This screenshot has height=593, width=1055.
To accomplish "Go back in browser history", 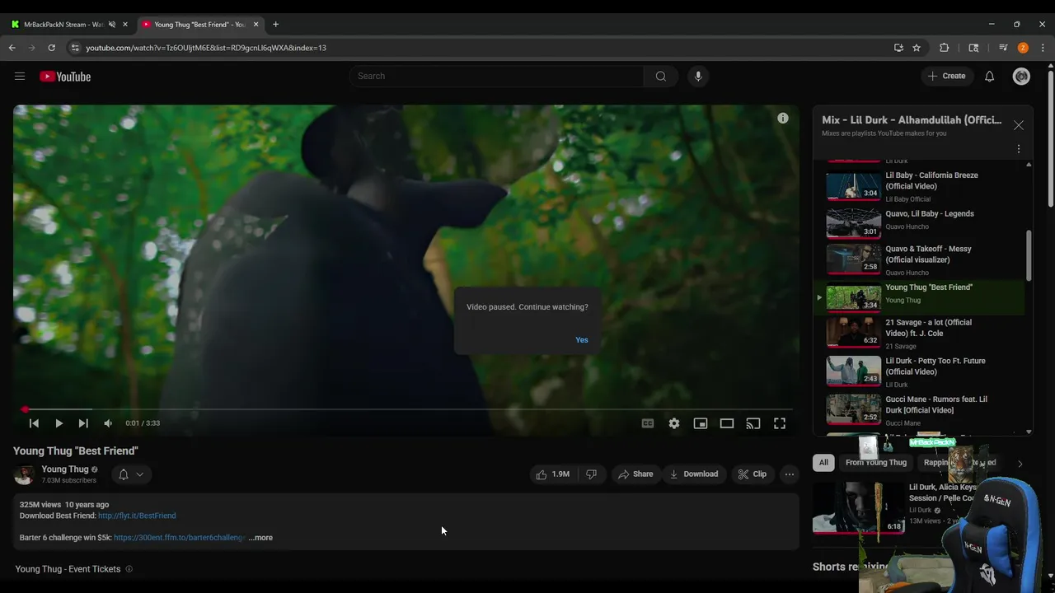I will point(12,48).
